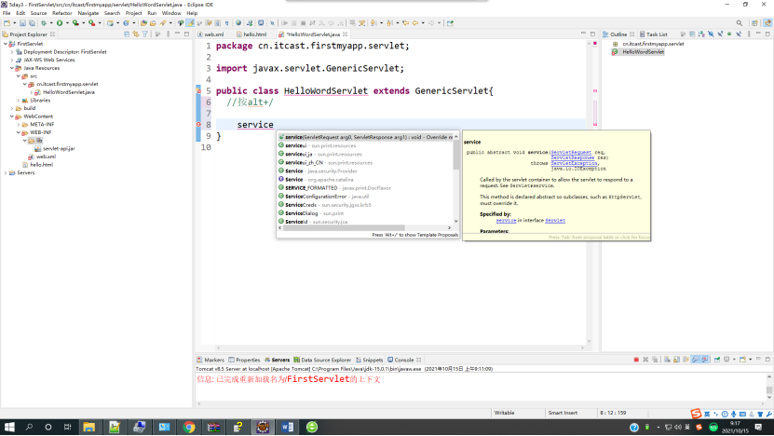
Task: Expand the Servers project node
Action: coord(6,173)
